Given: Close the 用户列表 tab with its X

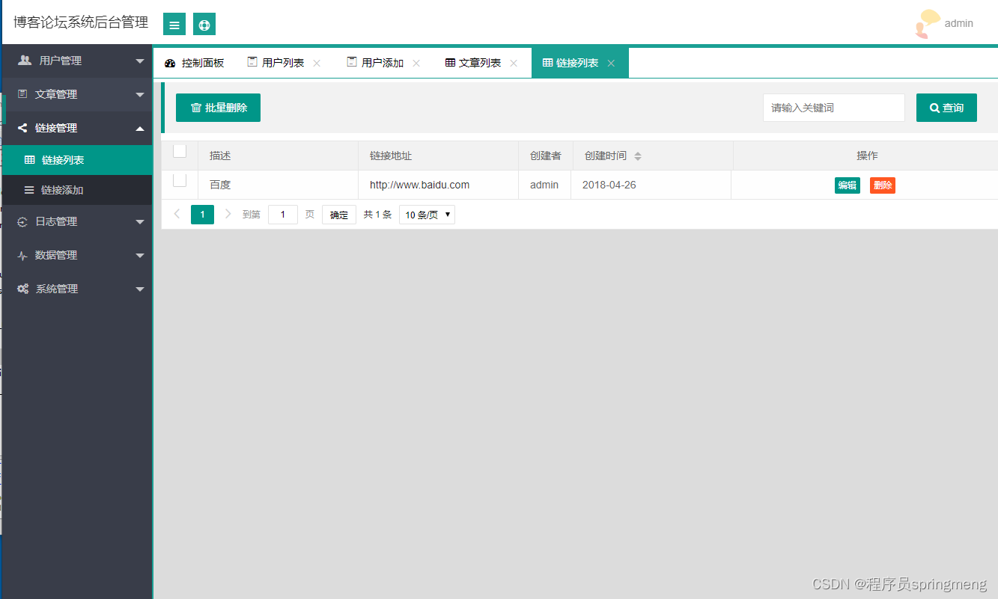Looking at the screenshot, I should 317,64.
